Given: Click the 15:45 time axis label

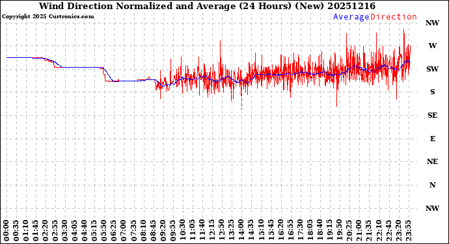Looking at the screenshot, I should click(271, 231).
